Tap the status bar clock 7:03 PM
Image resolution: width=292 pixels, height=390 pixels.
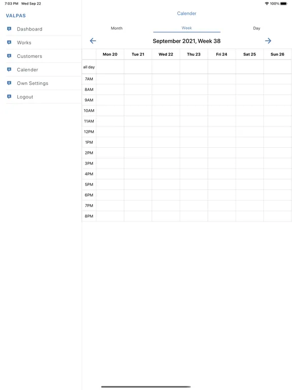tap(12, 4)
